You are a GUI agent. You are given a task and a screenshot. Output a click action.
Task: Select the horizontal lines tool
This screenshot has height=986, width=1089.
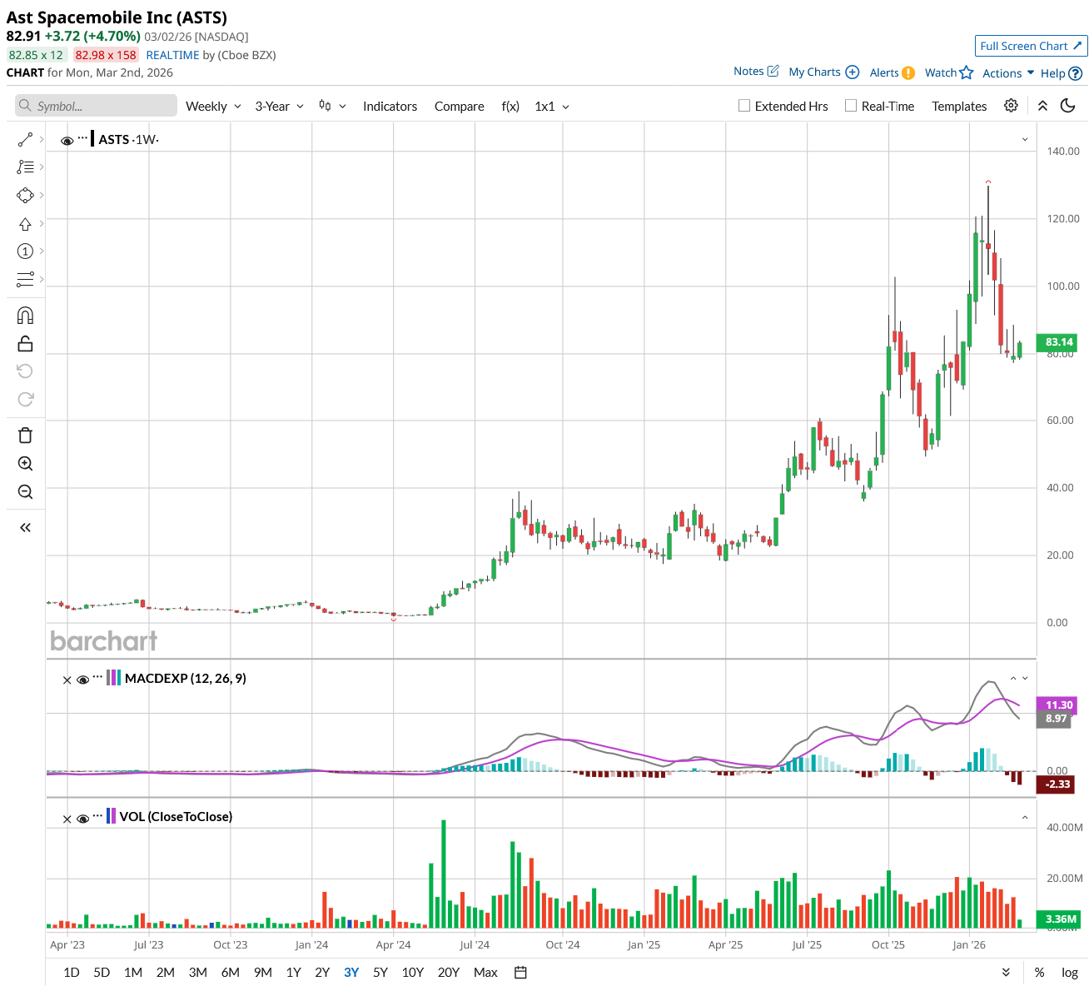click(x=25, y=279)
